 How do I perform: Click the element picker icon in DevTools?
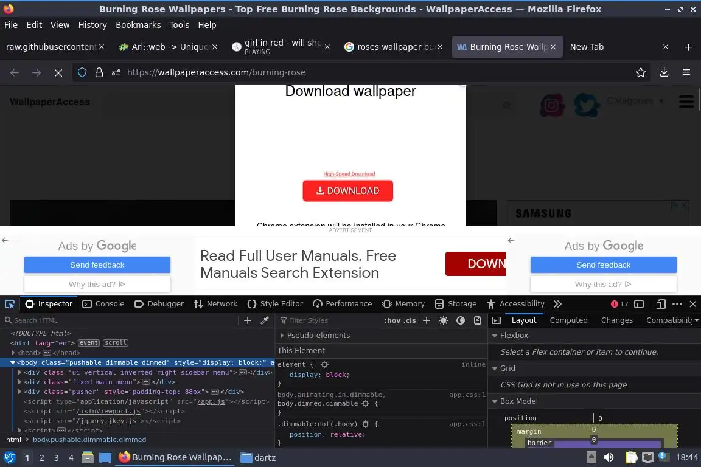pos(9,304)
